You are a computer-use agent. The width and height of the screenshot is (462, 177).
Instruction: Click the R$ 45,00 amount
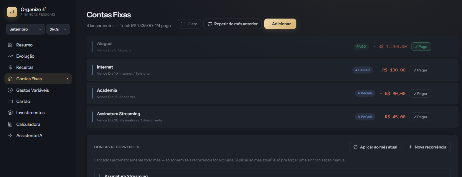coord(392,117)
